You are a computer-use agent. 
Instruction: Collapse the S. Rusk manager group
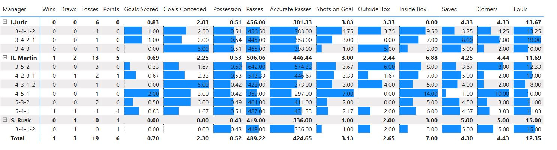point(5,120)
